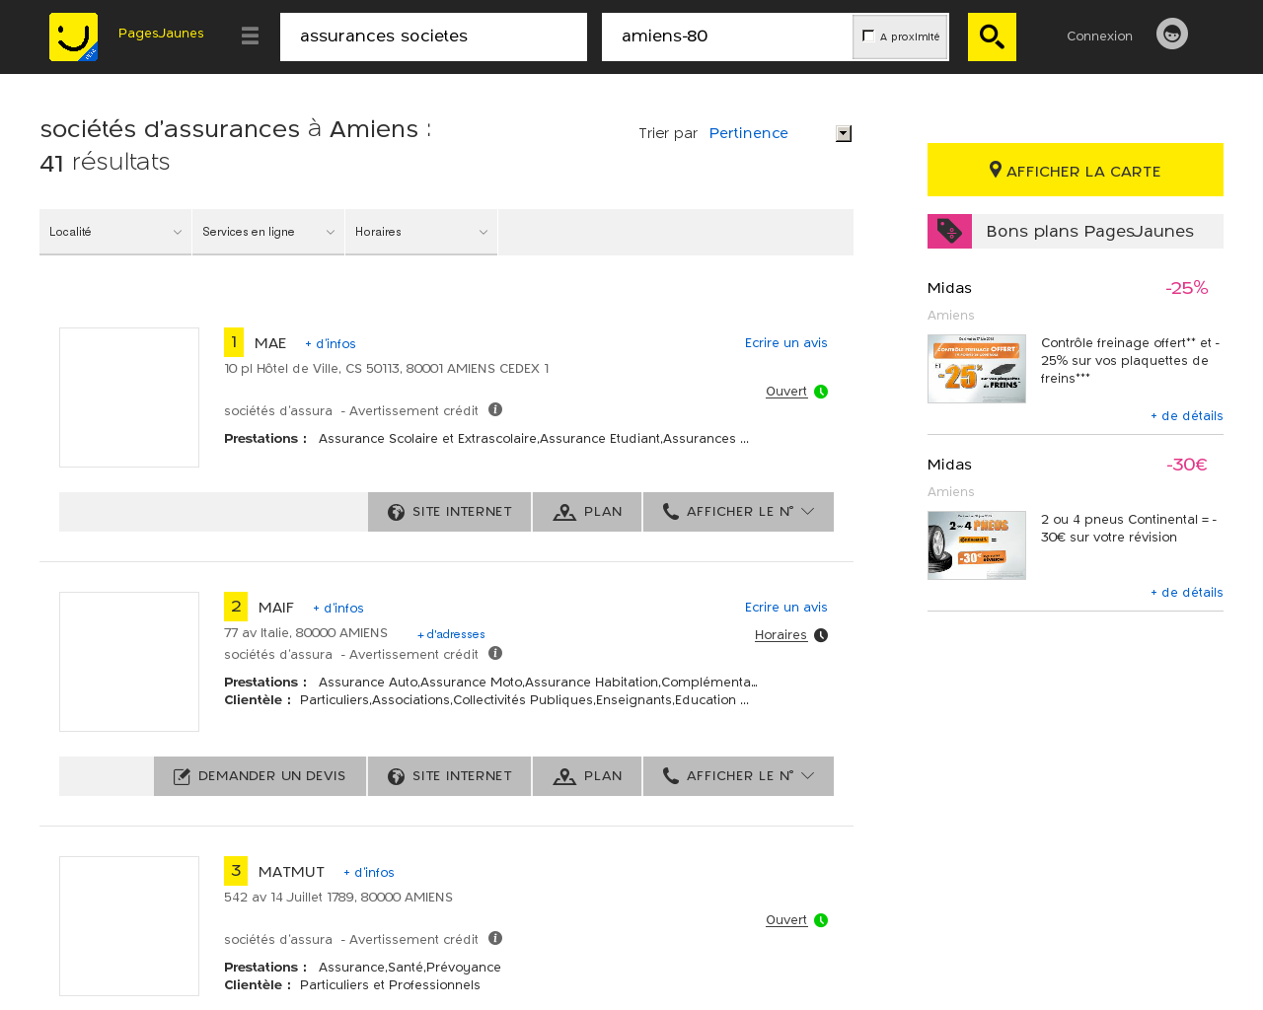Image resolution: width=1263 pixels, height=1010 pixels.
Task: Expand MAIF Afficher le N° chevron
Action: pyautogui.click(x=808, y=775)
